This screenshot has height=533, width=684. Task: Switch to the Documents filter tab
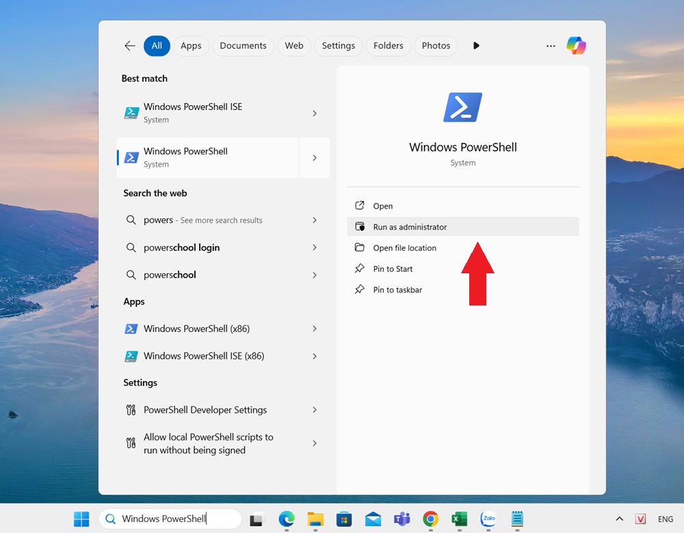[243, 46]
